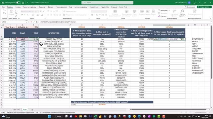Toggle underline Ч formatting

click(28, 15)
